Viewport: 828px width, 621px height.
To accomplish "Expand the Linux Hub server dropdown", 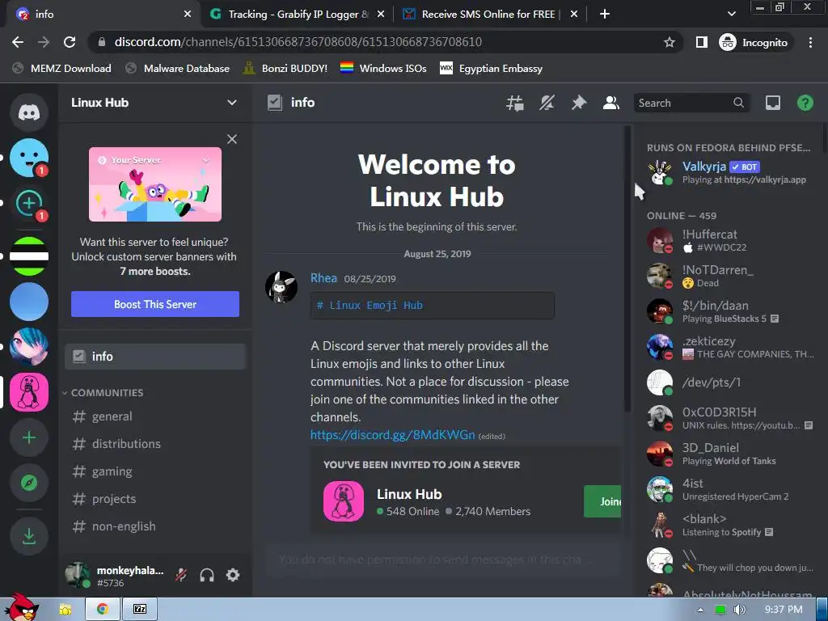I will (231, 103).
